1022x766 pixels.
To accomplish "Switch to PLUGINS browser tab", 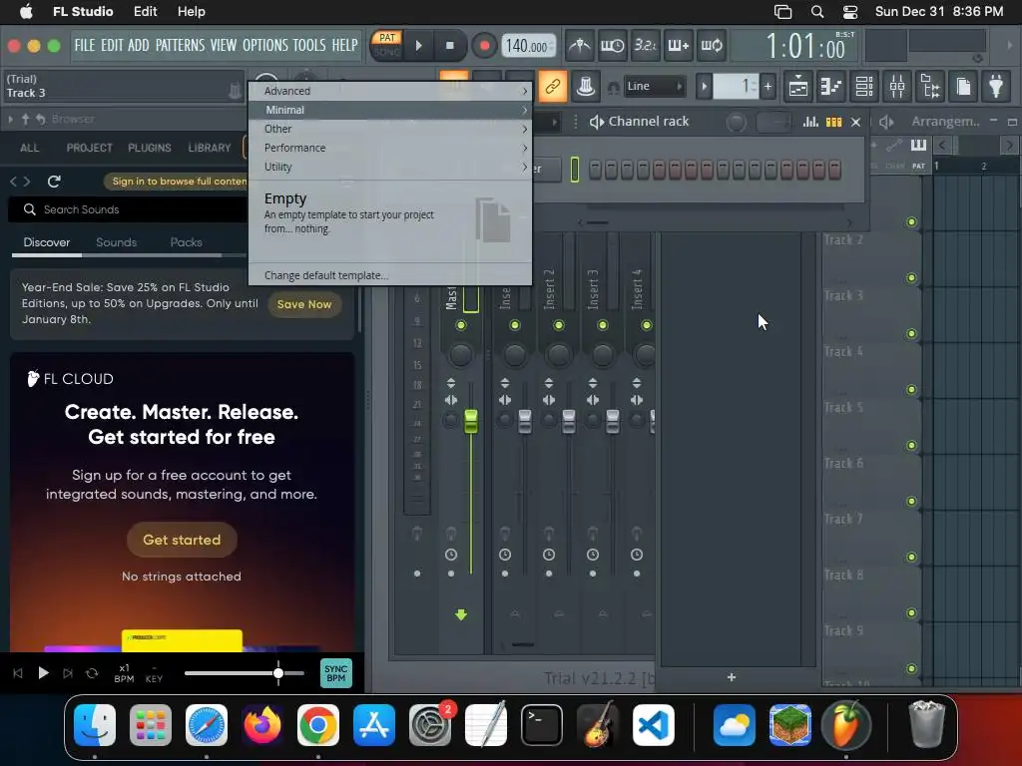I will tap(150, 148).
